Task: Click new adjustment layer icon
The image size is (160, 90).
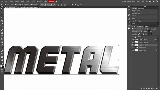Action: pyautogui.click(x=147, y=89)
